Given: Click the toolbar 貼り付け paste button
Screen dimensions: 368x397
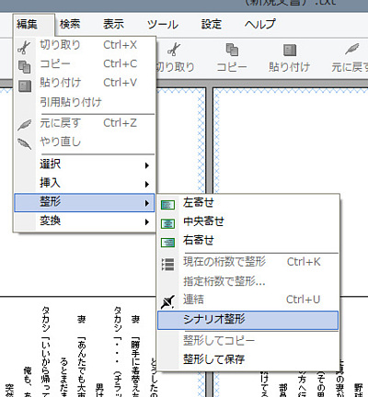Looking at the screenshot, I should point(289,58).
